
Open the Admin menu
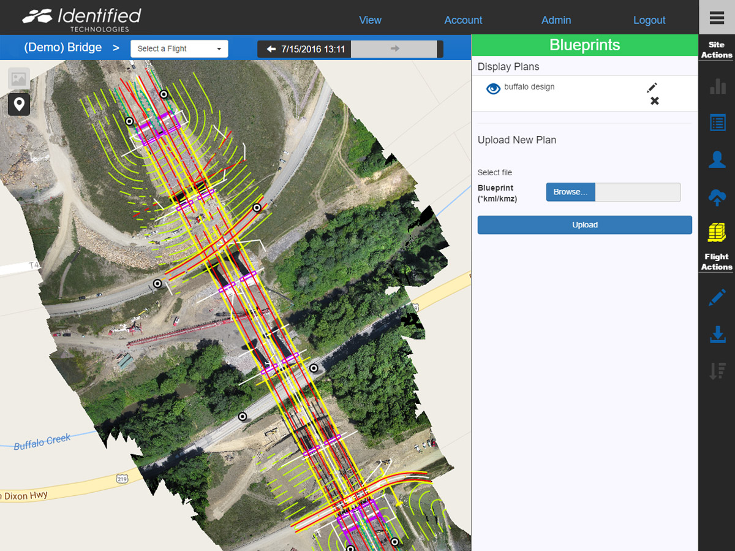point(556,20)
